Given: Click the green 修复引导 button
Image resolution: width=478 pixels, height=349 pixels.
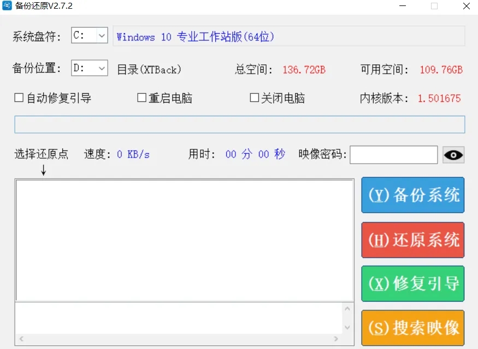Looking at the screenshot, I should tap(412, 284).
